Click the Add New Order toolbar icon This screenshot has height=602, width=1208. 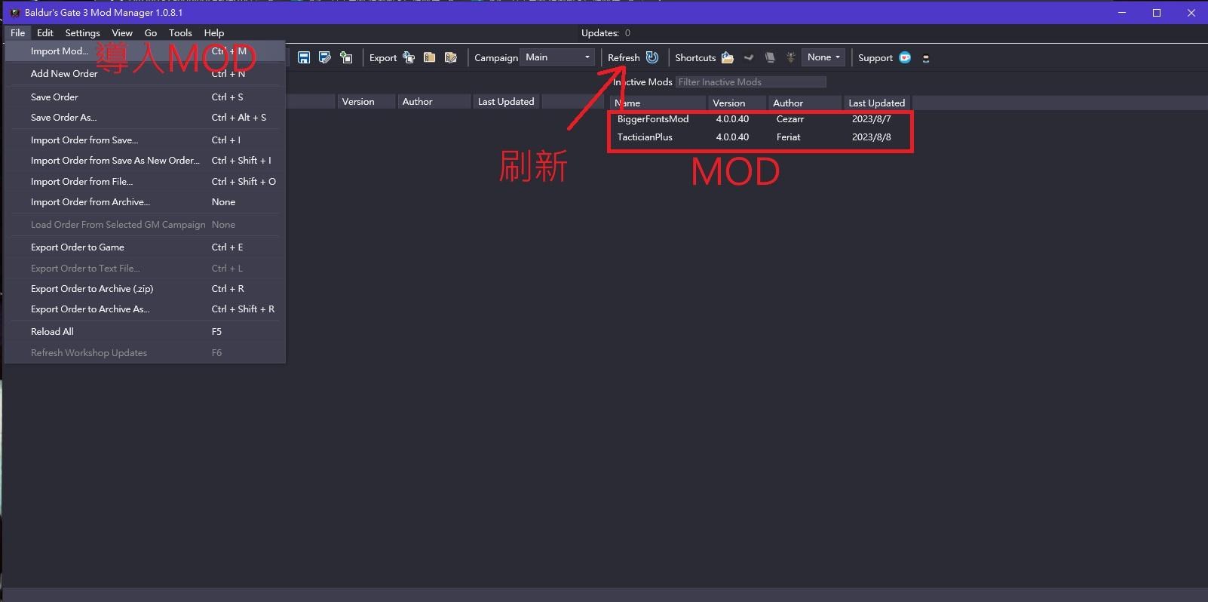(x=346, y=57)
